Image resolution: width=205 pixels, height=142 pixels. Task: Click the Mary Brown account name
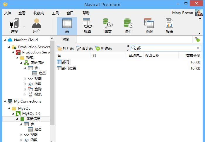(x=182, y=13)
